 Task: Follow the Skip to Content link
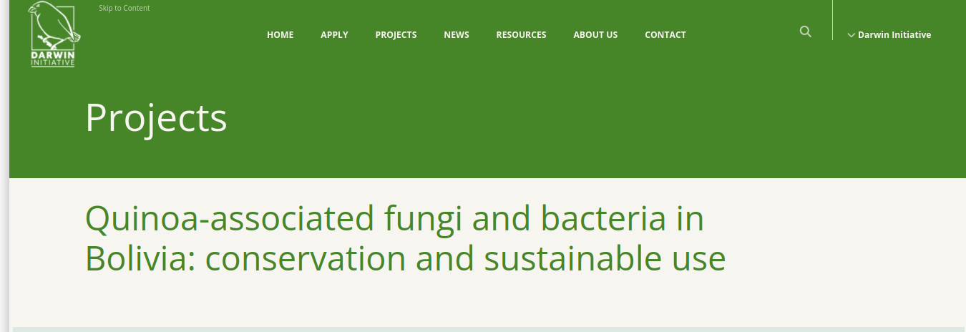(x=125, y=9)
